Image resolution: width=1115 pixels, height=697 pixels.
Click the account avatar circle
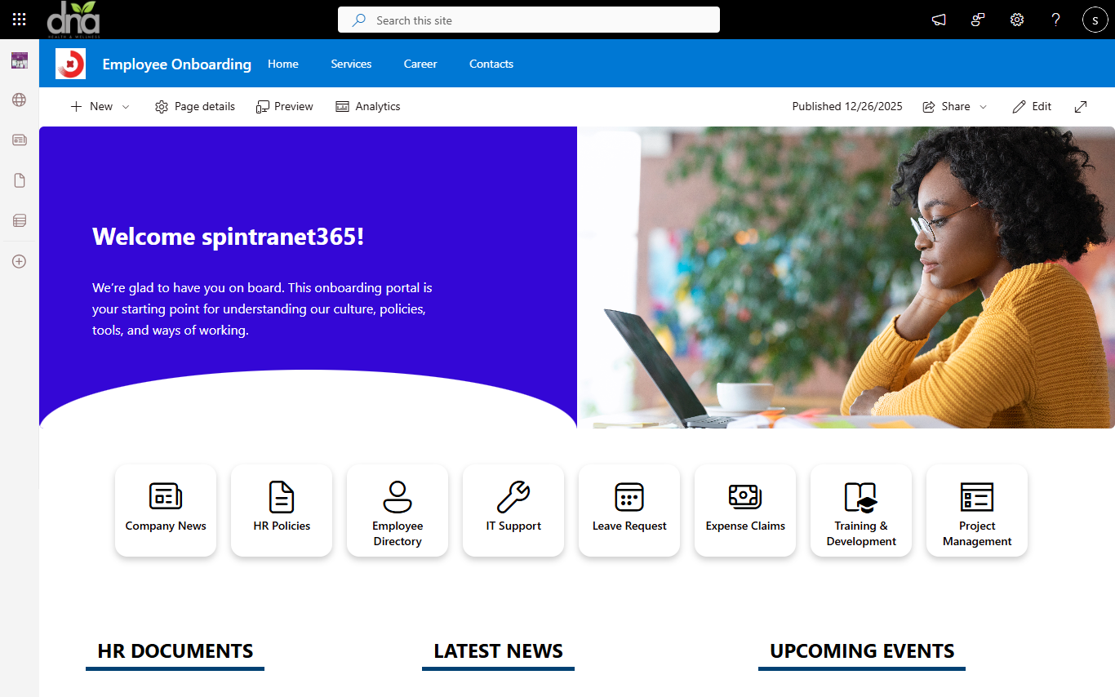coord(1095,19)
